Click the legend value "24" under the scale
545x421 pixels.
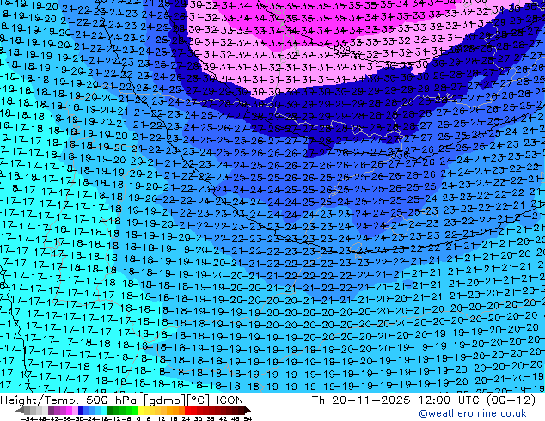(x=186, y=418)
